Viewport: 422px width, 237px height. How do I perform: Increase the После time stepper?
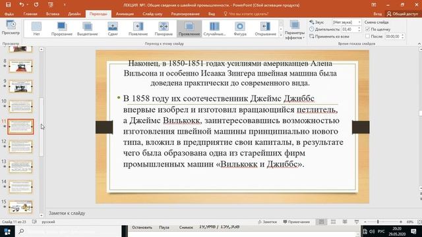(x=402, y=35)
